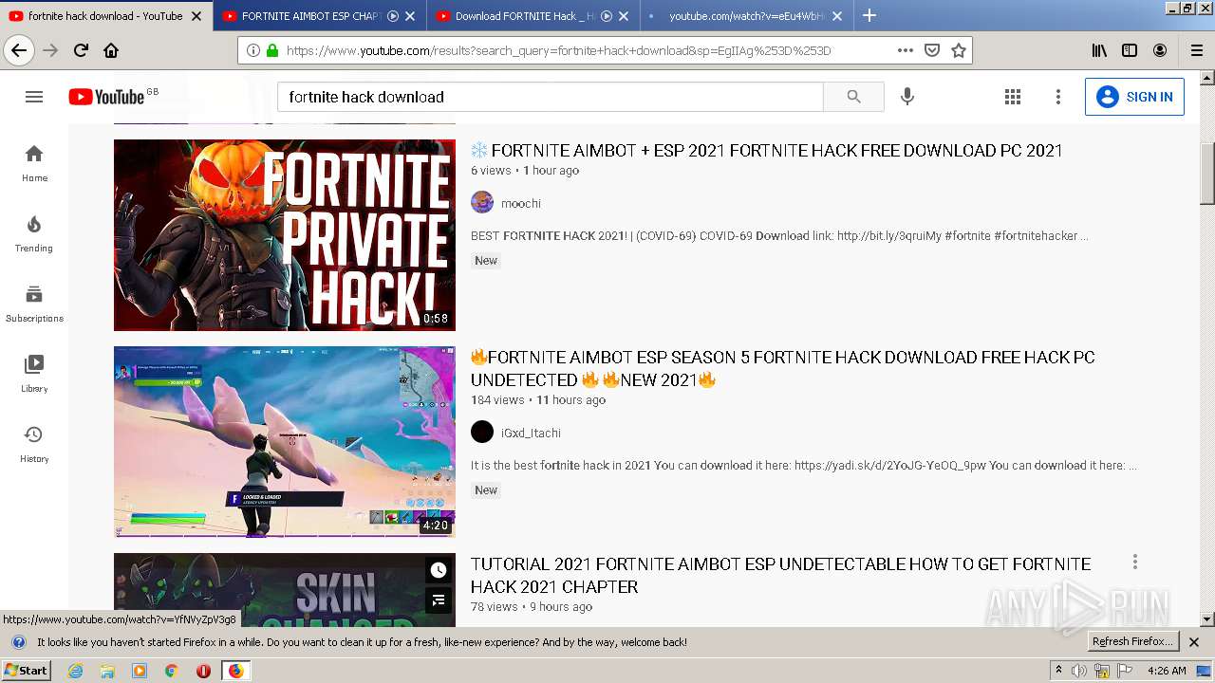This screenshot has width=1215, height=683.
Task: Open the FORTNITE AIMBOT + ESP 2021 video title
Action: [x=767, y=150]
